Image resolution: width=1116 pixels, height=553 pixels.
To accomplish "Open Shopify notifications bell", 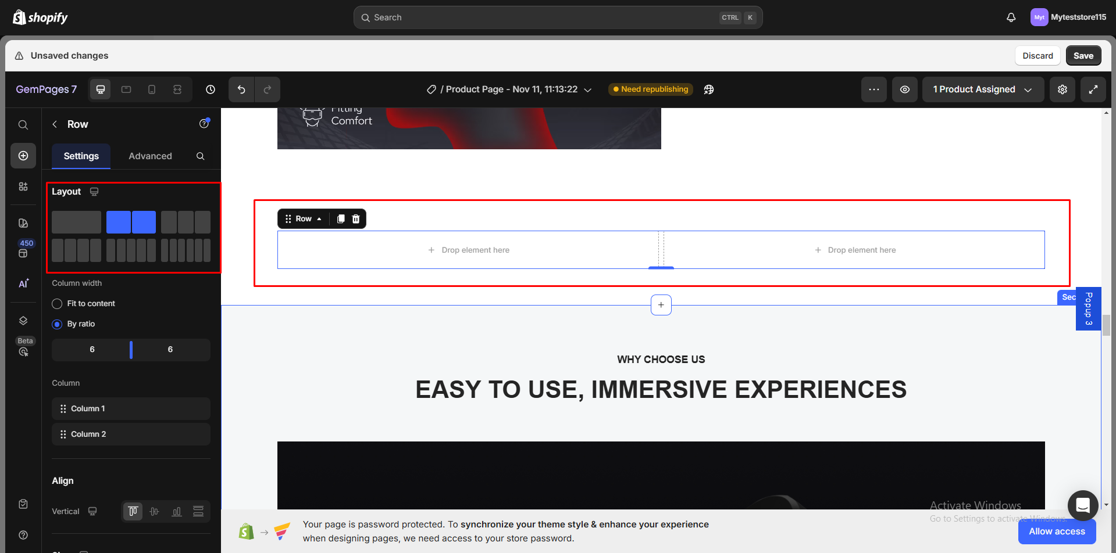I will (1011, 17).
